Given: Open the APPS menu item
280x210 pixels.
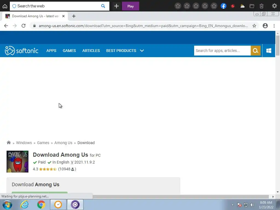Looking at the screenshot, I should coord(51,51).
